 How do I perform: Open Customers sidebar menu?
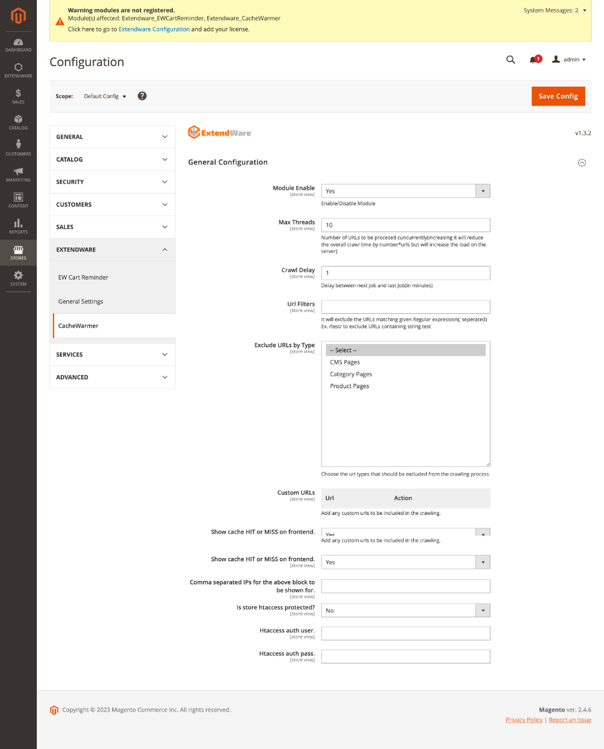click(x=18, y=148)
